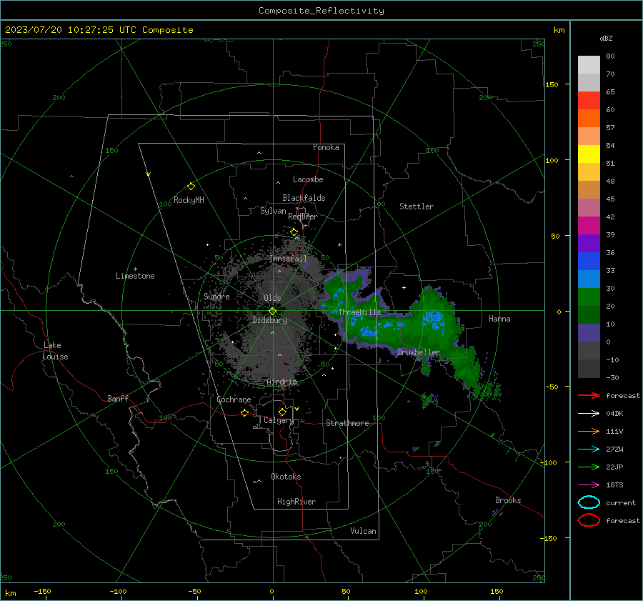Click the magenta 18TS arrow in legend
The height and width of the screenshot is (601, 643).
coord(589,485)
